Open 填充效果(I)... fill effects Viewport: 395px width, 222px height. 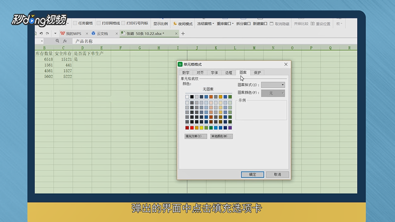[196, 136]
